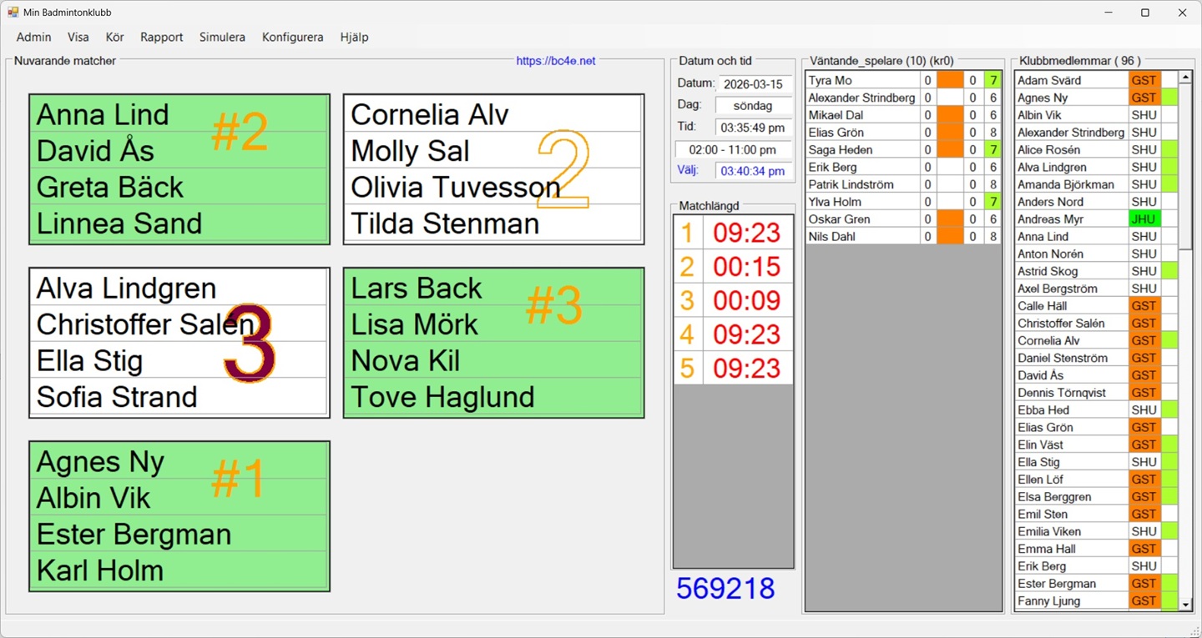
Task: Select Olivia Tuvesson in current matches
Action: coord(493,187)
